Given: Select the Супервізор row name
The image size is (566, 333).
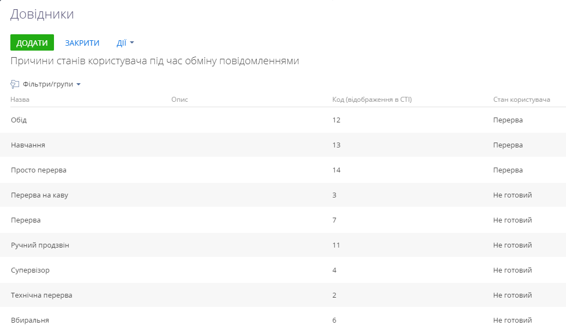Looking at the screenshot, I should (x=30, y=270).
